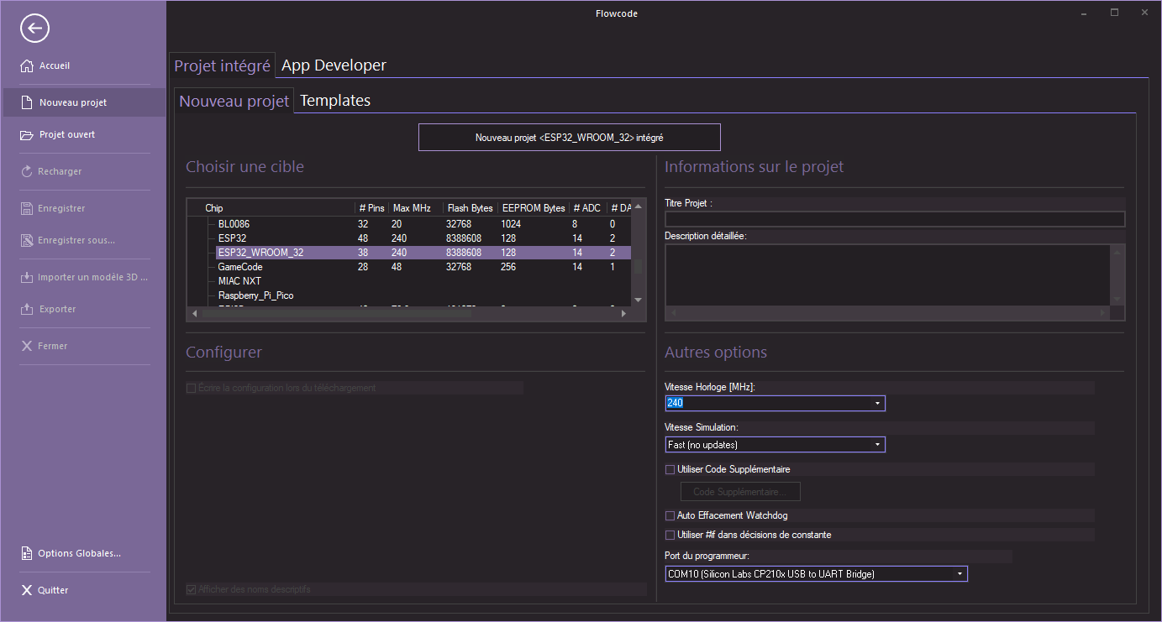Click the Description détaillée text area
The width and height of the screenshot is (1162, 622).
(x=888, y=275)
